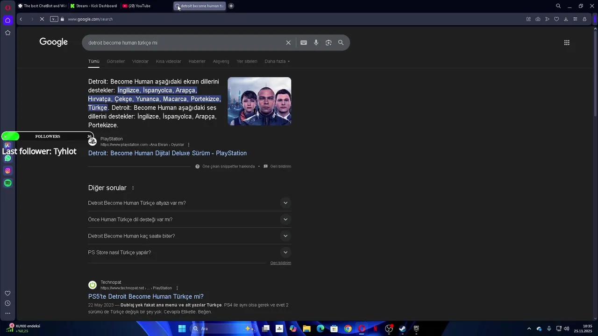Screen dimensions: 598x336
Task: Click the Detroit characters thumbnail image
Action: coord(259,101)
